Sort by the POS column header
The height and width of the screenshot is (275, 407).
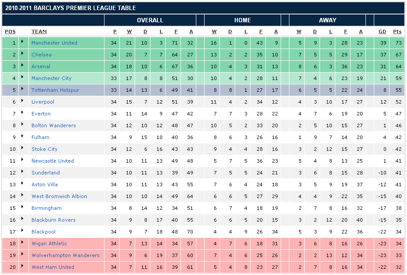(10, 31)
